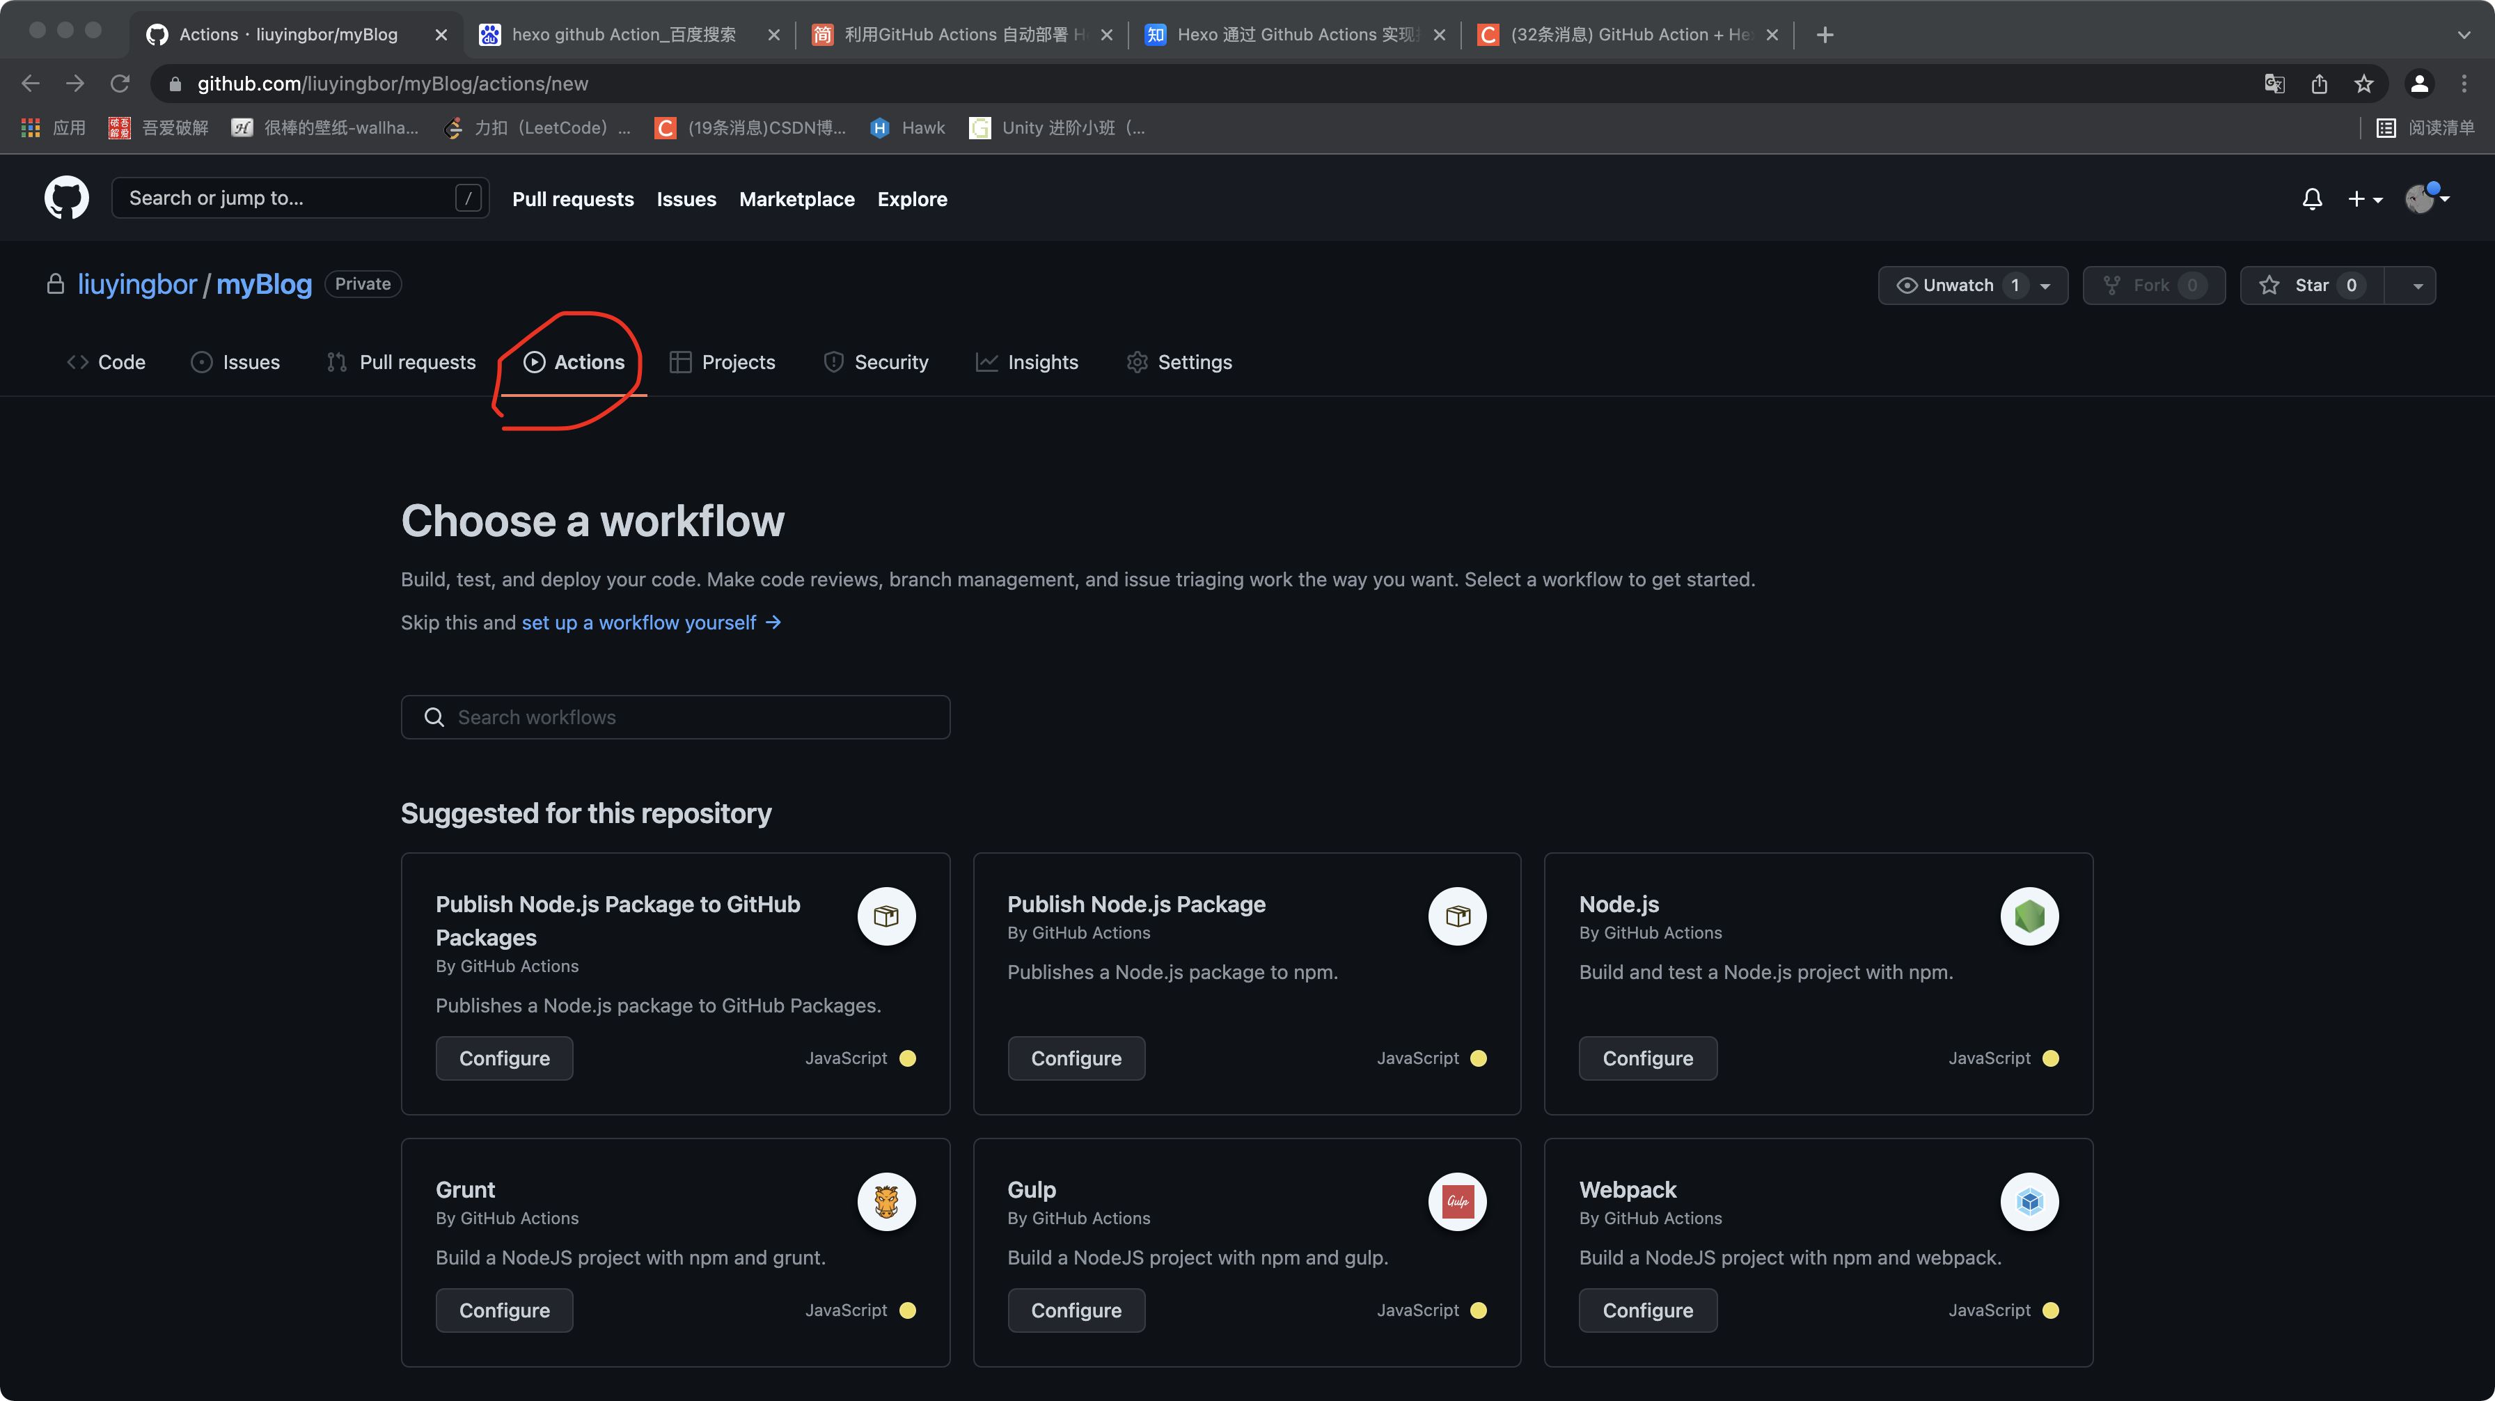Configure the Gulp workflow

[x=1076, y=1310]
